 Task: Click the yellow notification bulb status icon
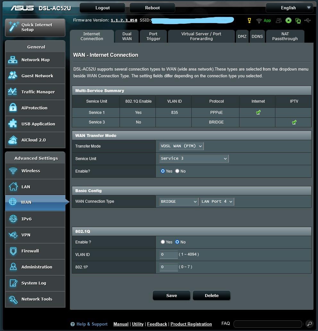pyautogui.click(x=249, y=21)
